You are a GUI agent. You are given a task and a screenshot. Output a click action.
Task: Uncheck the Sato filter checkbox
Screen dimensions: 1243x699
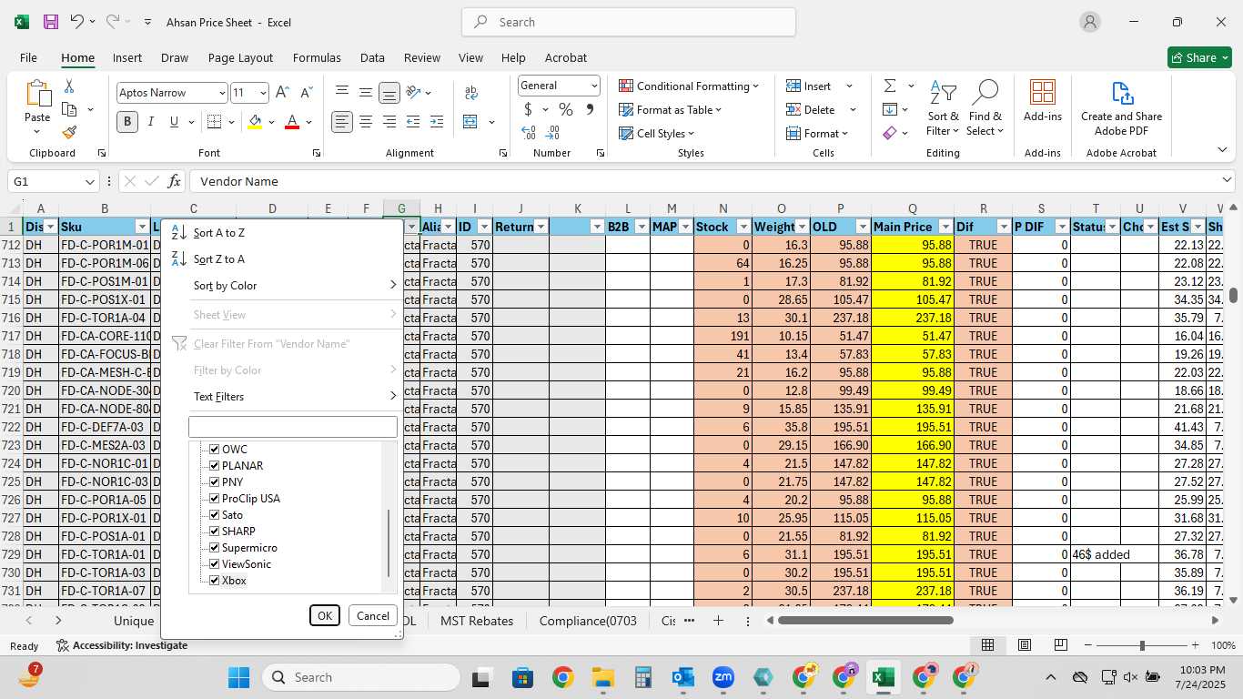[x=215, y=515]
